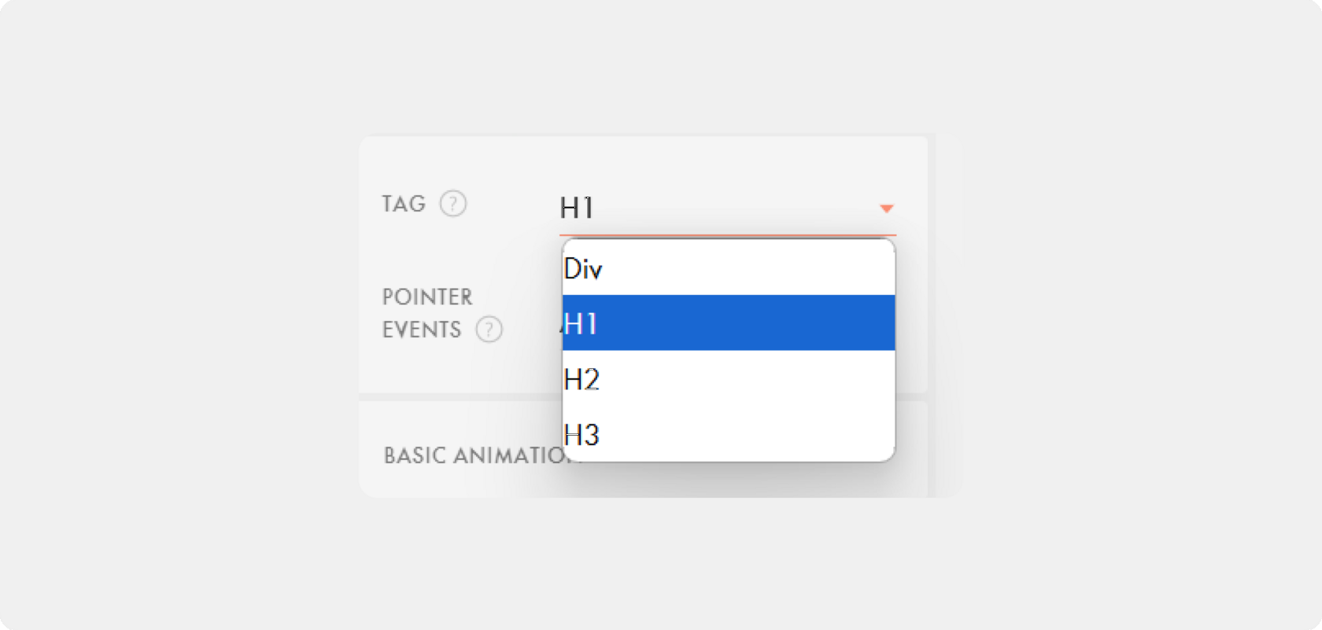Open the Pointer Events help question mark
Viewport: 1322px width, 630px height.
pyautogui.click(x=489, y=329)
